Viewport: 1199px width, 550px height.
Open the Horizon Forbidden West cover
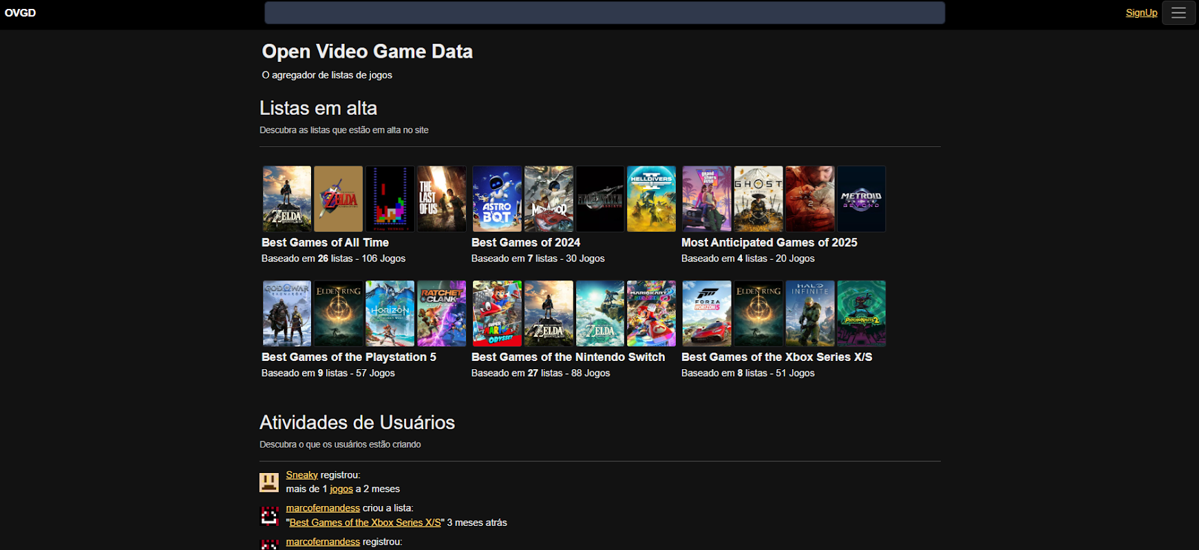(390, 313)
